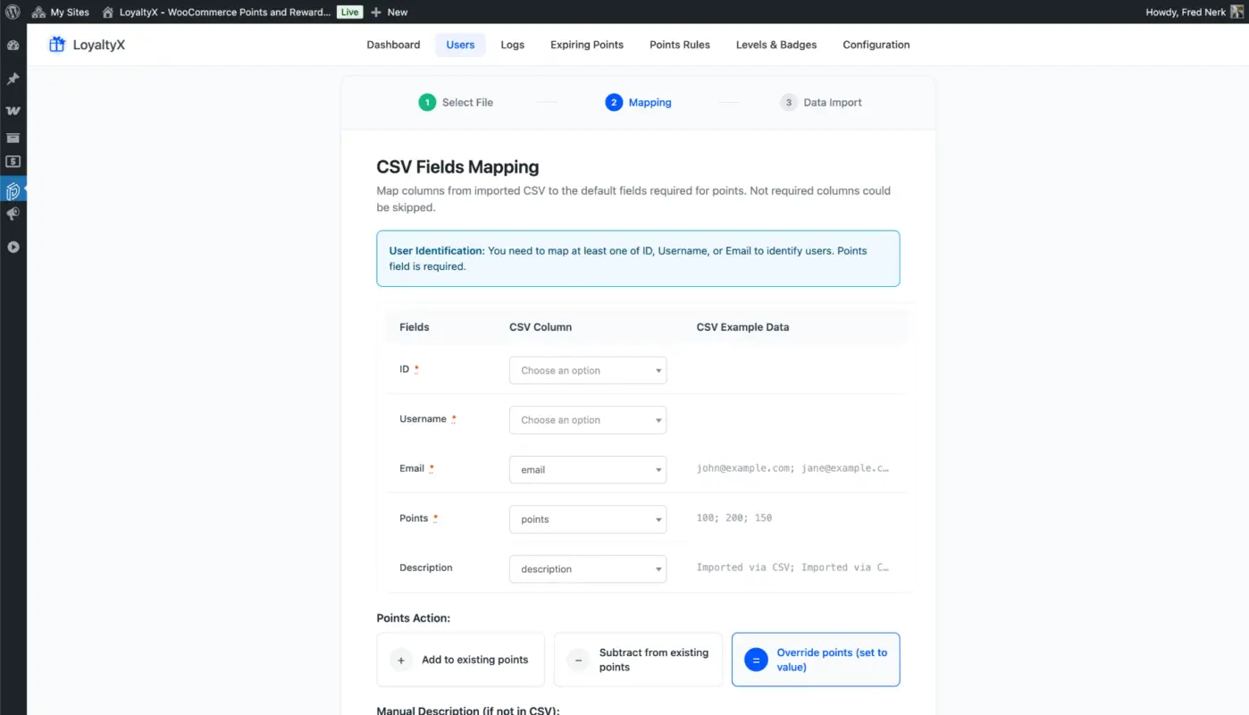Click step 3 gray number circle

pos(788,102)
